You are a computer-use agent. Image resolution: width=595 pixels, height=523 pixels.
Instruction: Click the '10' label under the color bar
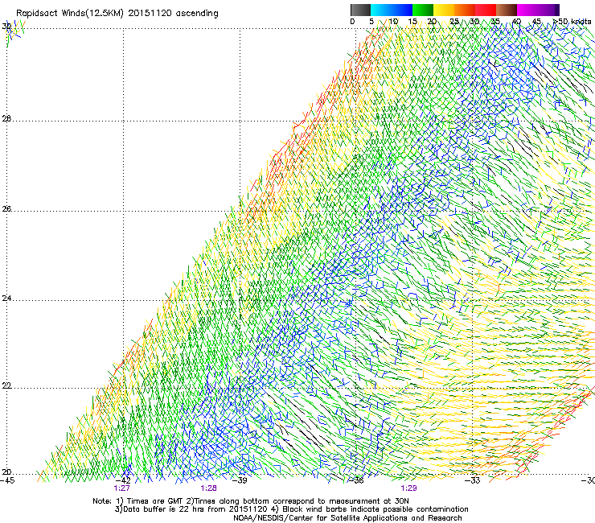pos(393,22)
